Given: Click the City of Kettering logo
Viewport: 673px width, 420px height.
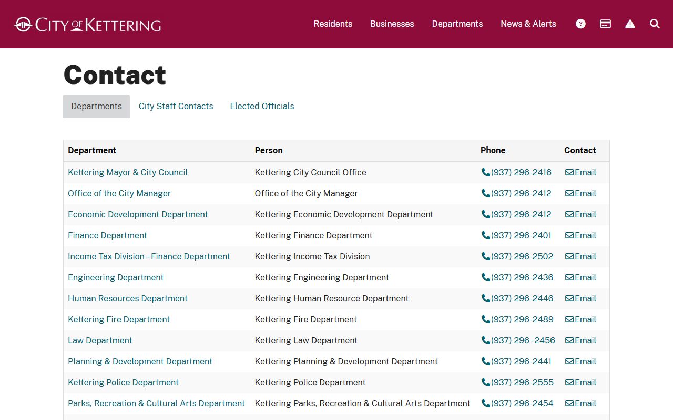Looking at the screenshot, I should point(87,24).
